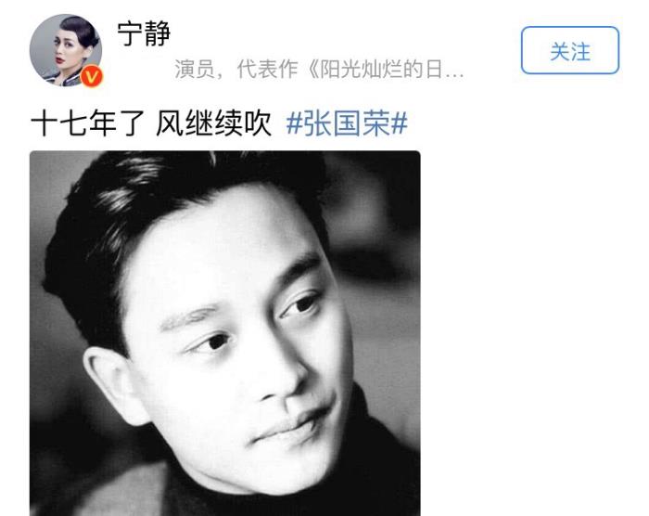Open 宁静's profile avatar picture
Viewport: 649px width, 516px height.
point(66,50)
